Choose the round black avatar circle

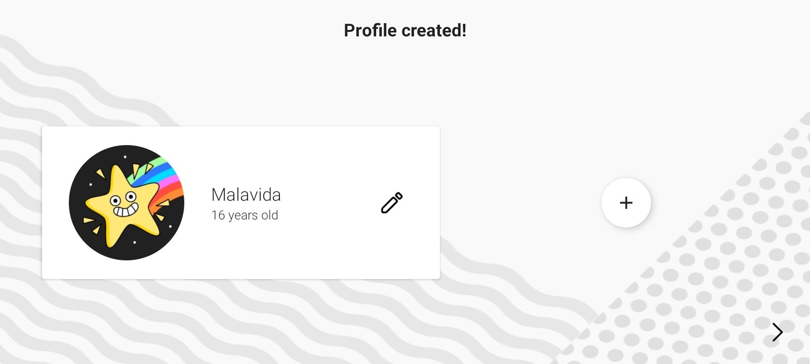pyautogui.click(x=127, y=203)
